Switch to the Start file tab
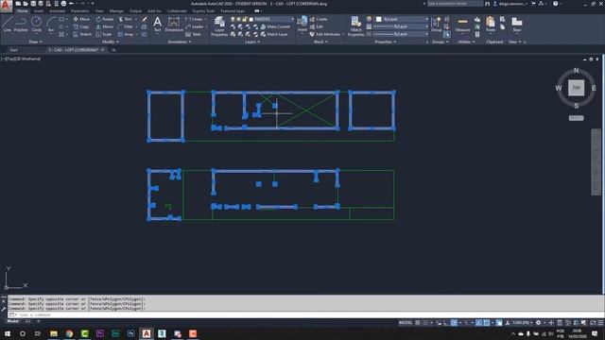The height and width of the screenshot is (340, 605). coord(14,50)
